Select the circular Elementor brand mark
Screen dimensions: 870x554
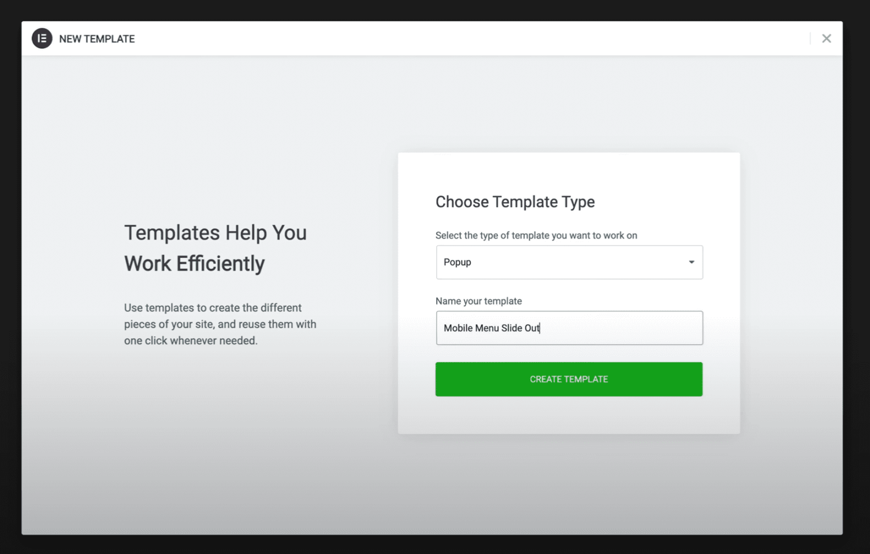tap(41, 38)
